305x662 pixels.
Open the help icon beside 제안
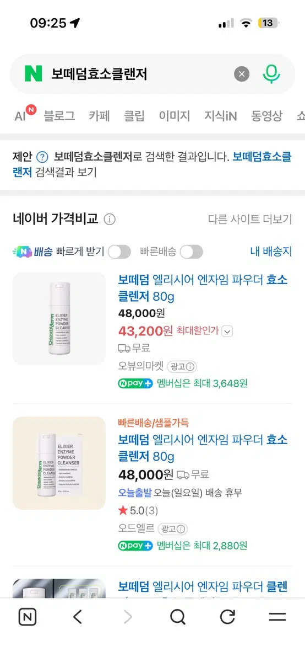42,157
